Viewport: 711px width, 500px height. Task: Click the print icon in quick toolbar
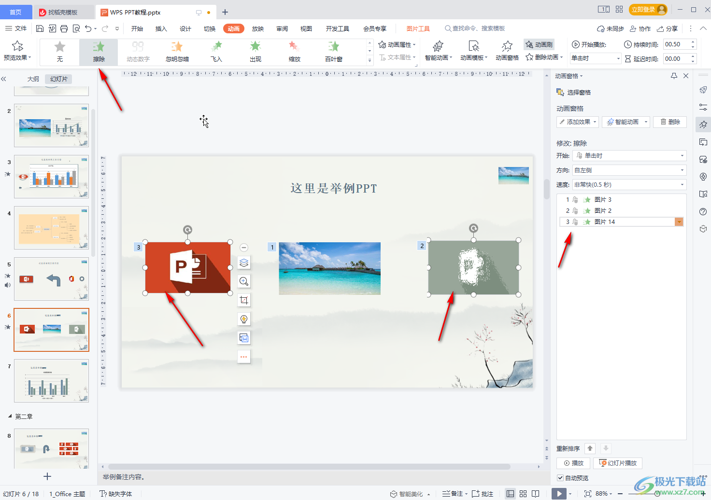pyautogui.click(x=64, y=28)
